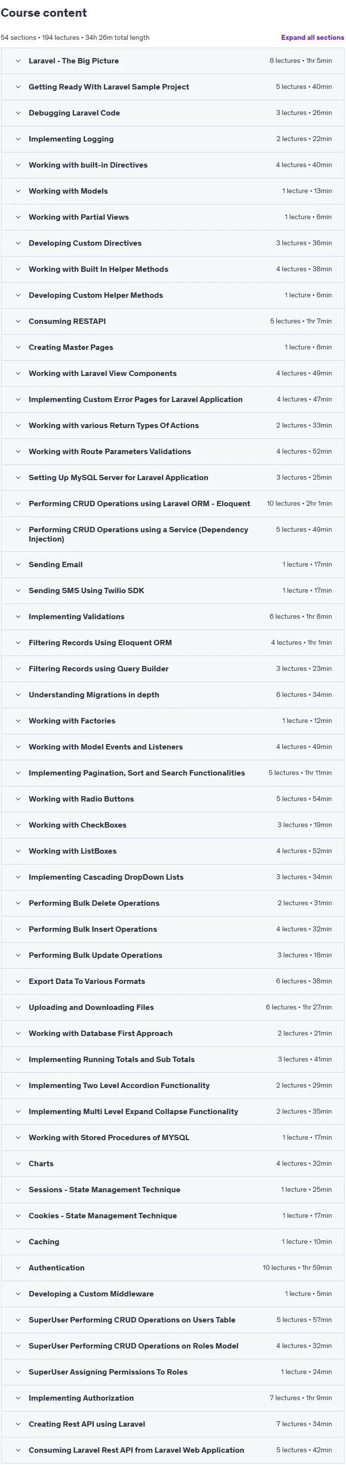Select Creating Rest API using Laravel section

pyautogui.click(x=87, y=1424)
